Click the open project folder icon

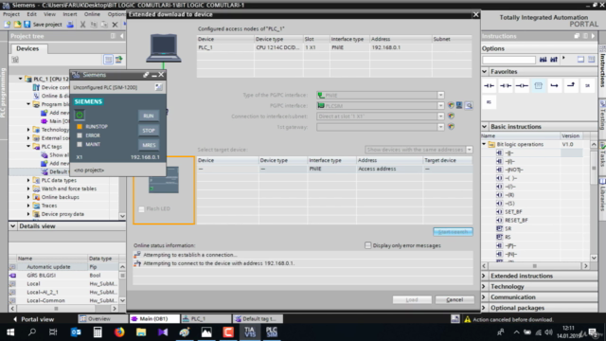17,25
